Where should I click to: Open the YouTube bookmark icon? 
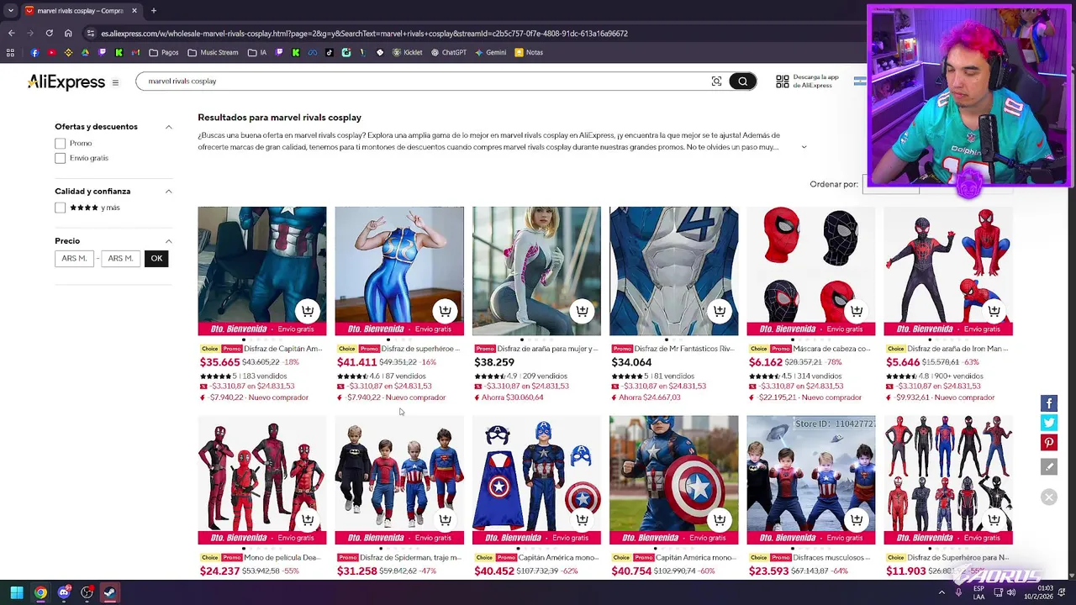pyautogui.click(x=51, y=52)
